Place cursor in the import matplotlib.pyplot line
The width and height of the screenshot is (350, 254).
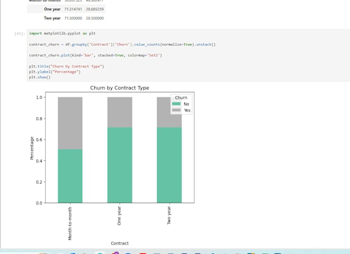(62, 33)
